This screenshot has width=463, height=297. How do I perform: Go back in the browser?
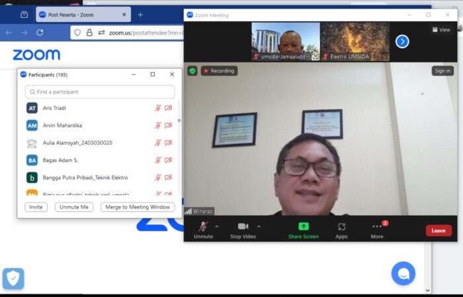pyautogui.click(x=9, y=32)
